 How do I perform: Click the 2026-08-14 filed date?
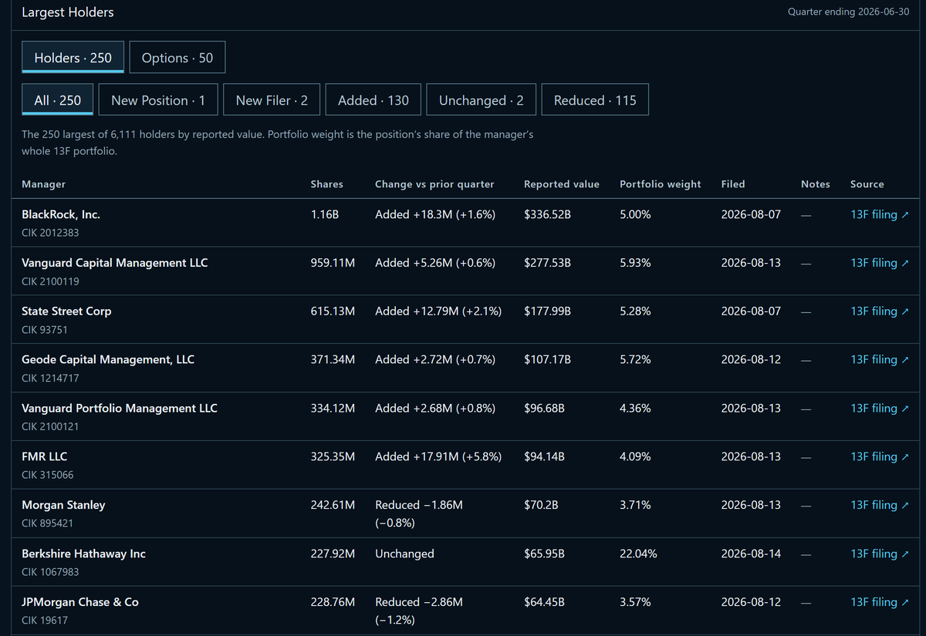coord(751,554)
